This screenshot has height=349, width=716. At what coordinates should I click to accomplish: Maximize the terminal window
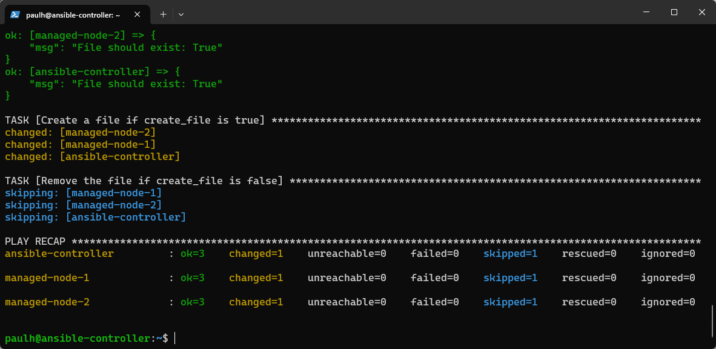674,13
